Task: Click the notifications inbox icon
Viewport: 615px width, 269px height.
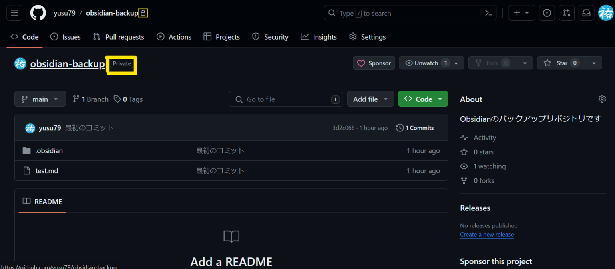Action: (x=586, y=12)
